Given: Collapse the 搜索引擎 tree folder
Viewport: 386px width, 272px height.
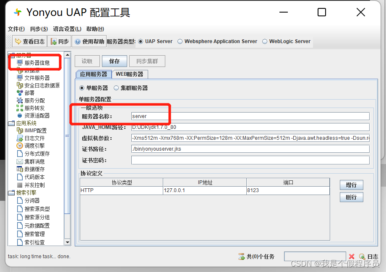Looking at the screenshot, I should tap(12, 193).
